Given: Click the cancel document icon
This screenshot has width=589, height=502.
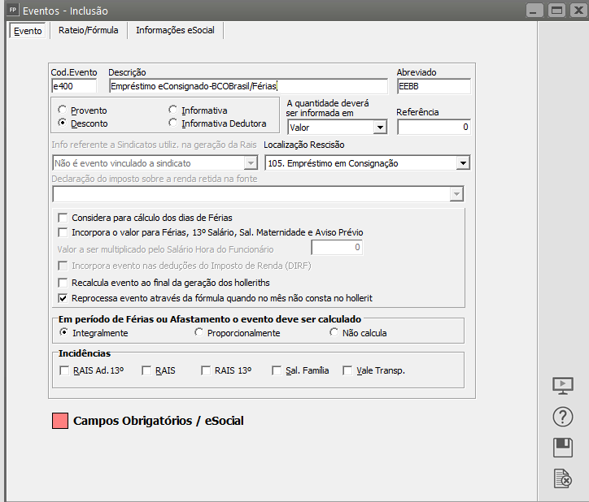Looking at the screenshot, I should 562,479.
